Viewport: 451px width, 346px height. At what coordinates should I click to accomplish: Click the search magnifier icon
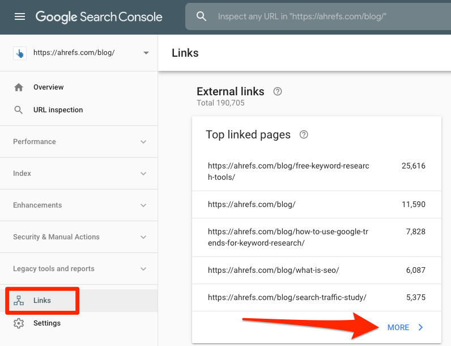coord(202,16)
